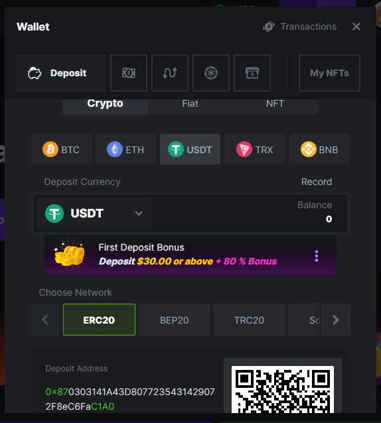
Task: Select the ERC20 network option
Action: (x=99, y=320)
